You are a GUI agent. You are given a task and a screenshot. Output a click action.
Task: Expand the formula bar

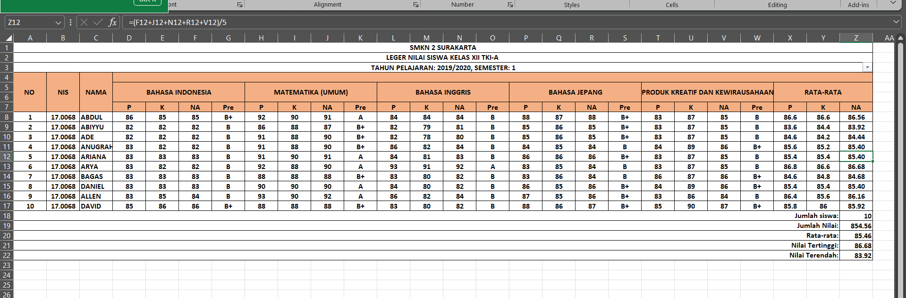click(896, 22)
